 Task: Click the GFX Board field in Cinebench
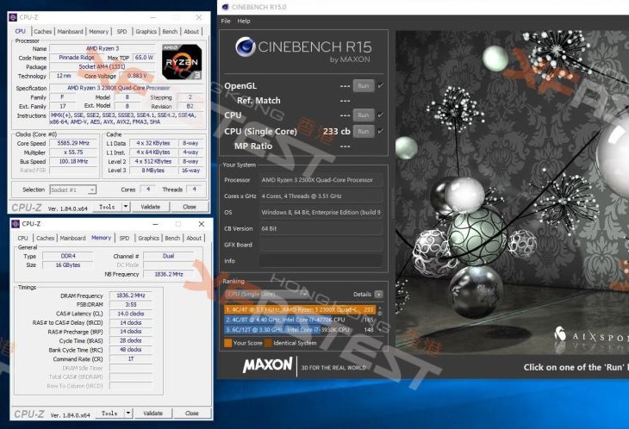click(321, 245)
